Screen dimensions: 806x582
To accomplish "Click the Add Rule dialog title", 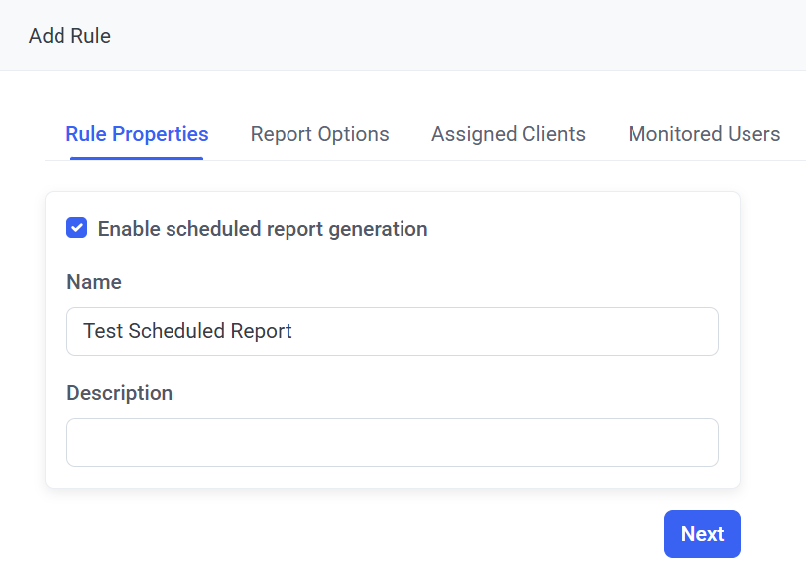I will click(x=69, y=36).
